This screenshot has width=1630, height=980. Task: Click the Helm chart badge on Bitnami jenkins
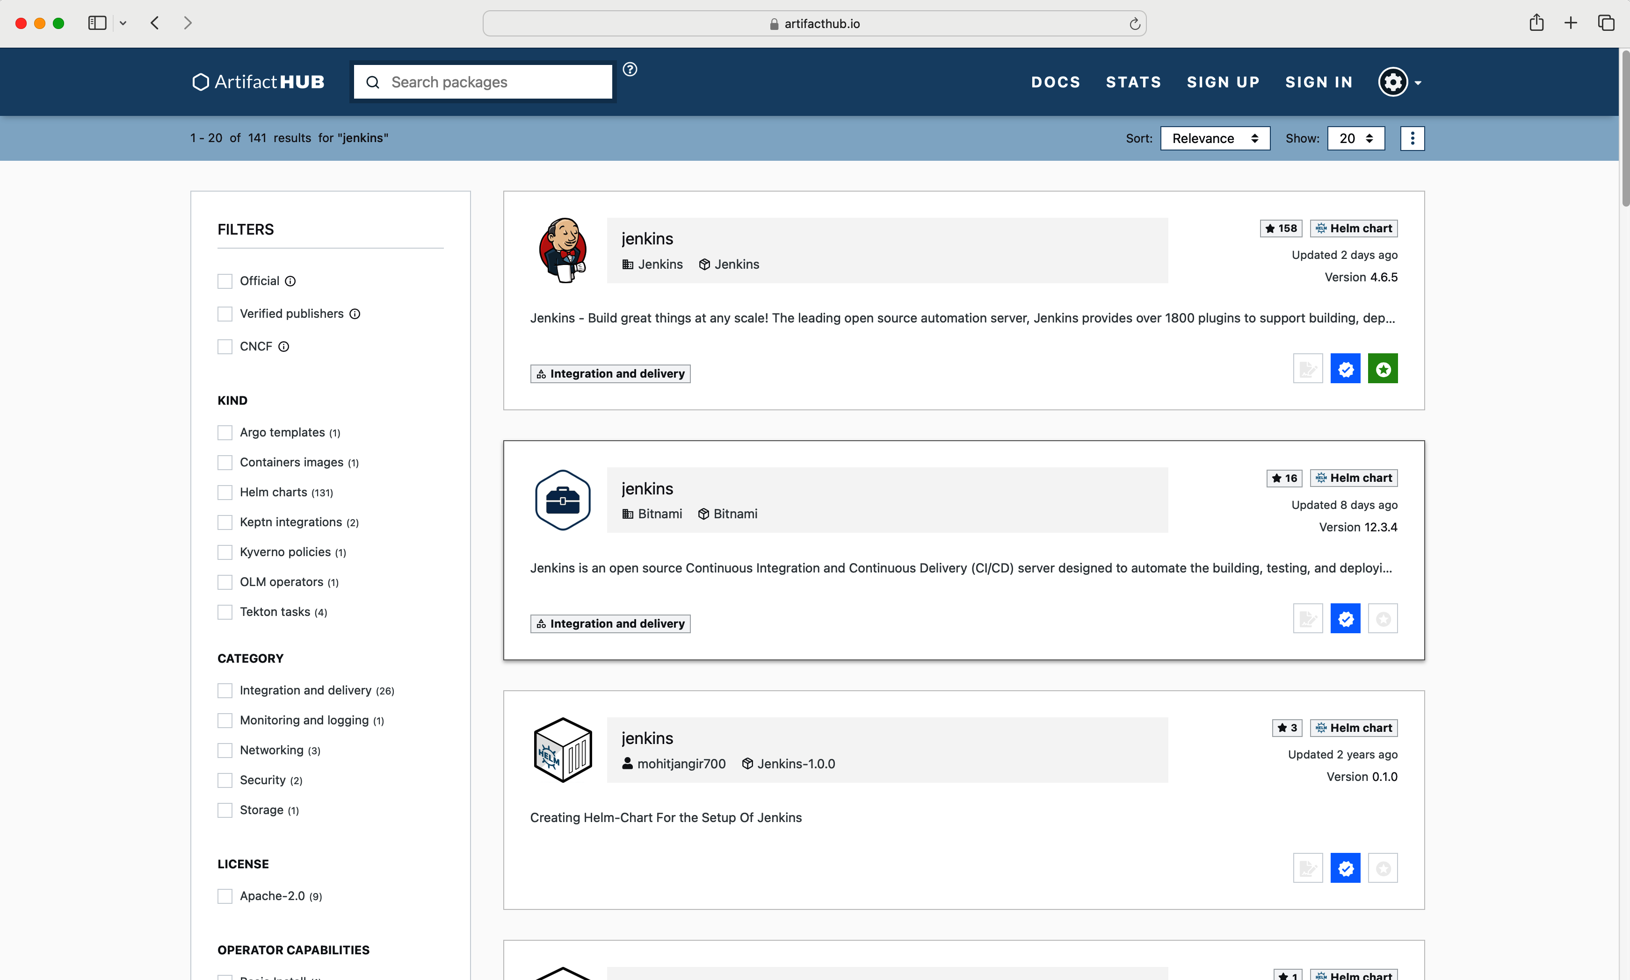tap(1353, 478)
